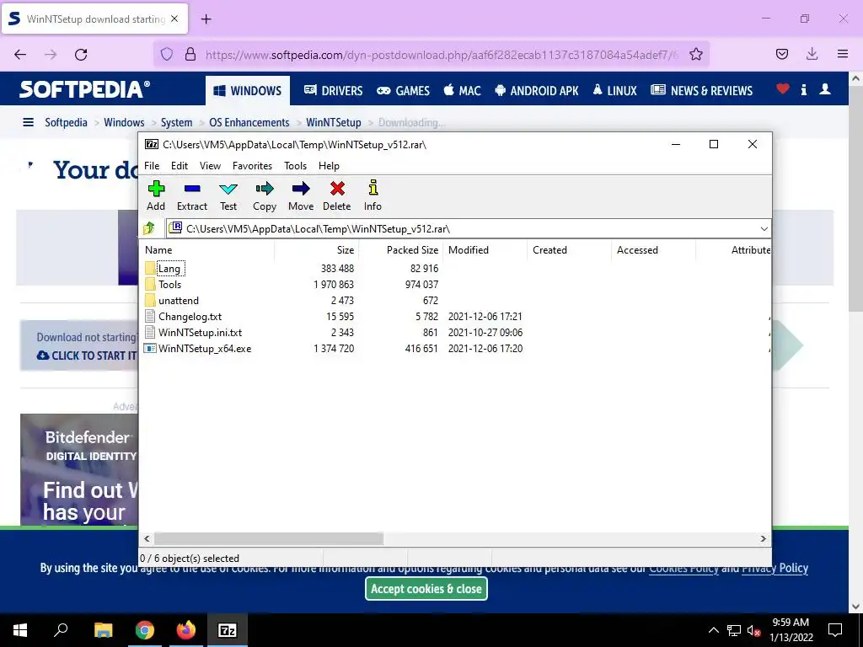The image size is (863, 647).
Task: Open the File menu in 7-Zip
Action: [x=152, y=166]
